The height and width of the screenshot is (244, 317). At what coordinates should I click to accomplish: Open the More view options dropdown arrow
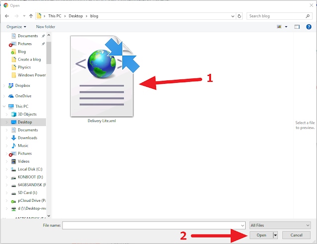[286, 27]
